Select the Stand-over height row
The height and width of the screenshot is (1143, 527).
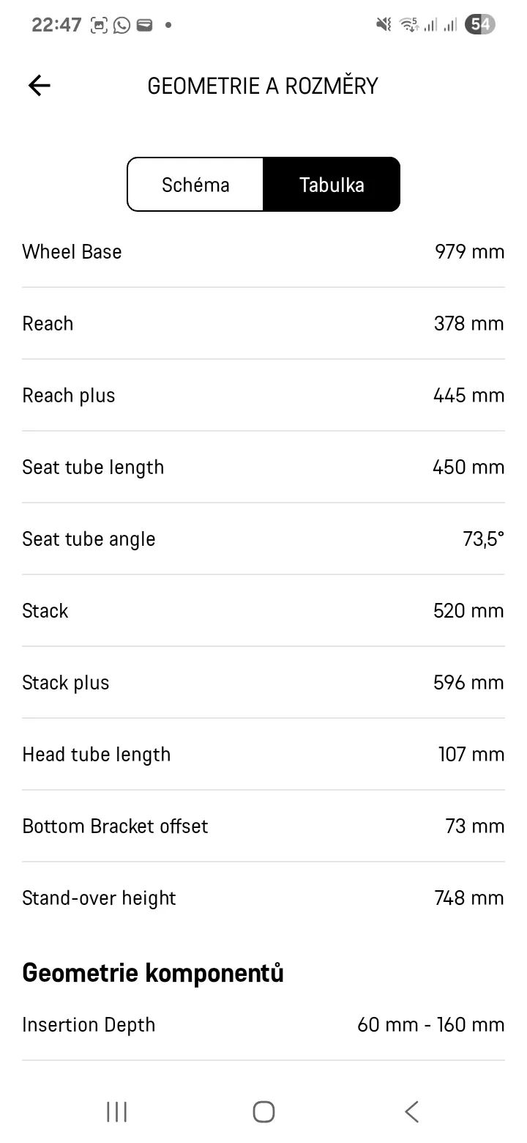pos(263,898)
